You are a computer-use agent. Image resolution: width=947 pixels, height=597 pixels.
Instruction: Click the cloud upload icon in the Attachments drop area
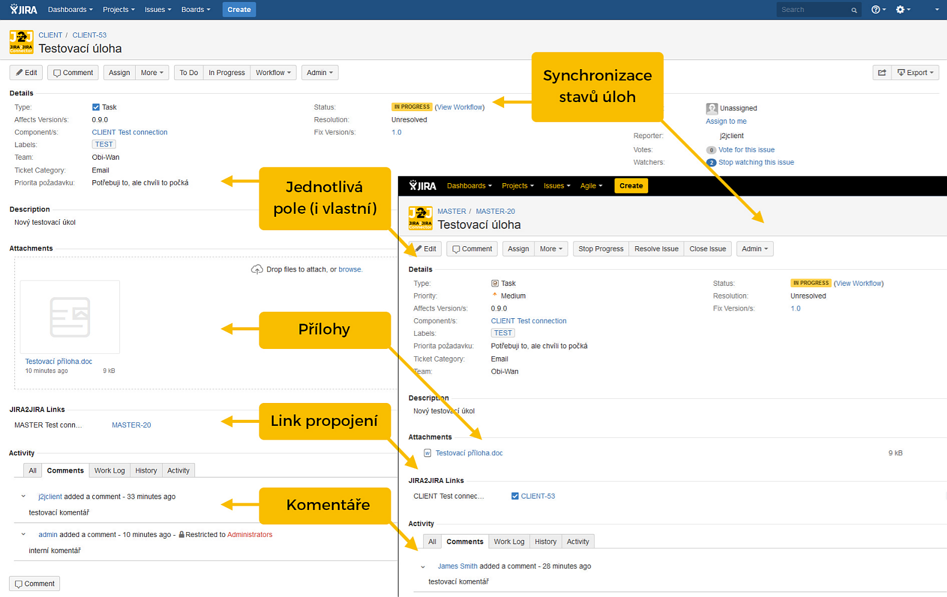[256, 269]
